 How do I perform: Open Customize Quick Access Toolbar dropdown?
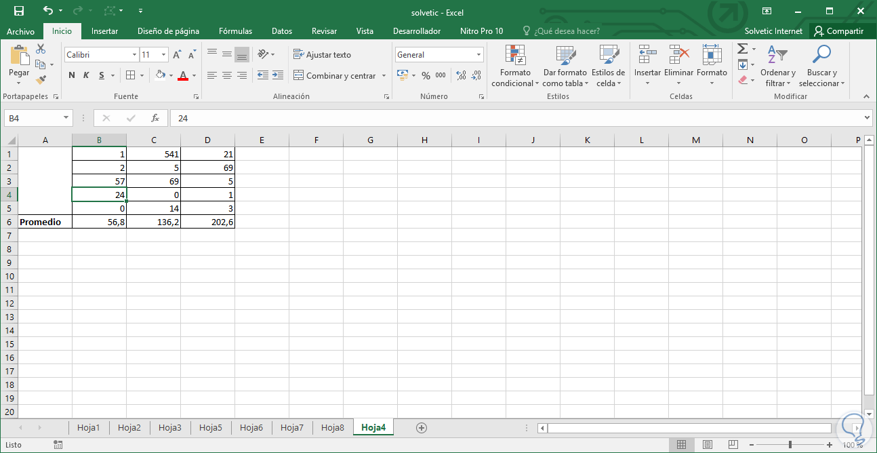click(x=140, y=11)
